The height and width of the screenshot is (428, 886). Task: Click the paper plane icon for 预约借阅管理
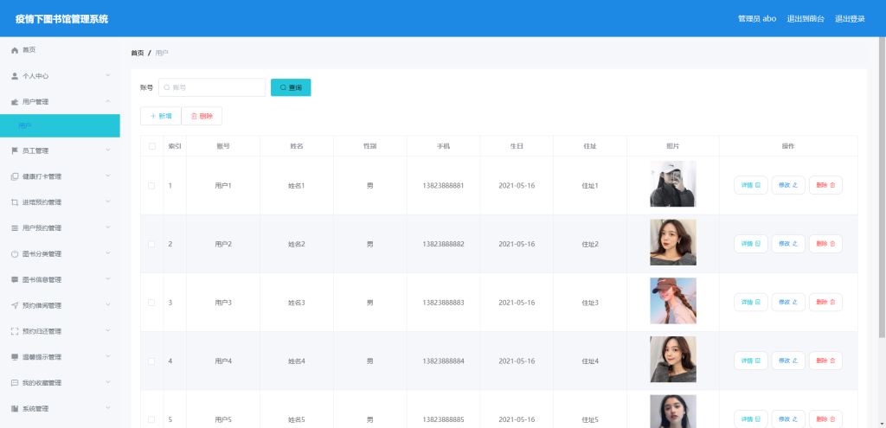click(15, 305)
